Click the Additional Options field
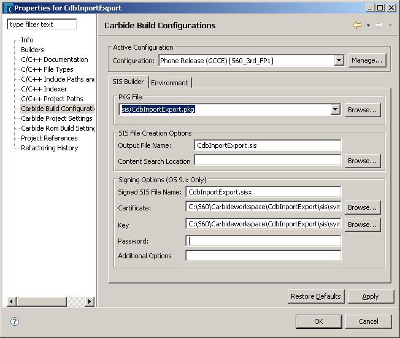The image size is (400, 338). tap(263, 256)
